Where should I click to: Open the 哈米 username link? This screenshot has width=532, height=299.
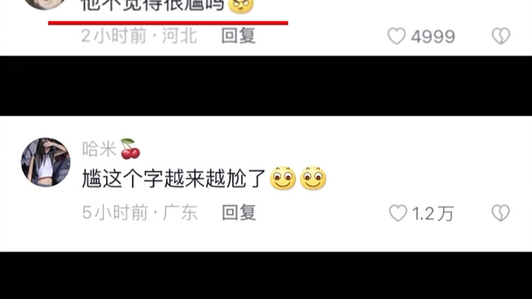(x=99, y=149)
